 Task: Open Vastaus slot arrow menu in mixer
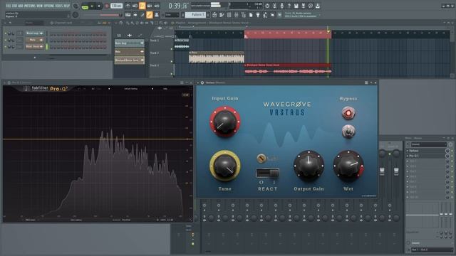click(x=408, y=151)
